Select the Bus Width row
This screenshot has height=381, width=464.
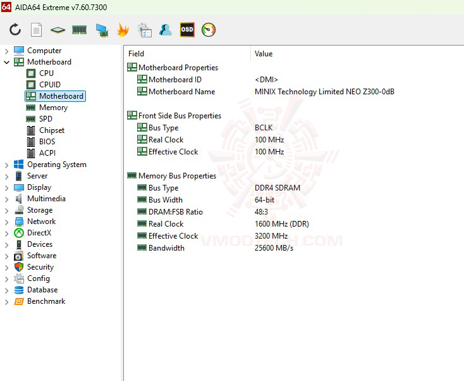[x=205, y=200]
